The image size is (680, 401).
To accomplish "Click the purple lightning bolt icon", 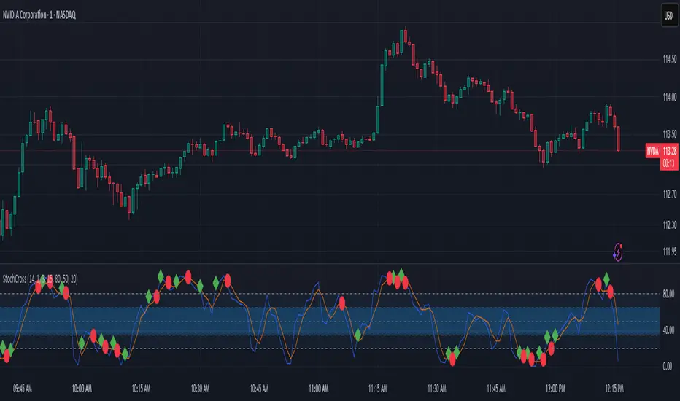I will (618, 252).
